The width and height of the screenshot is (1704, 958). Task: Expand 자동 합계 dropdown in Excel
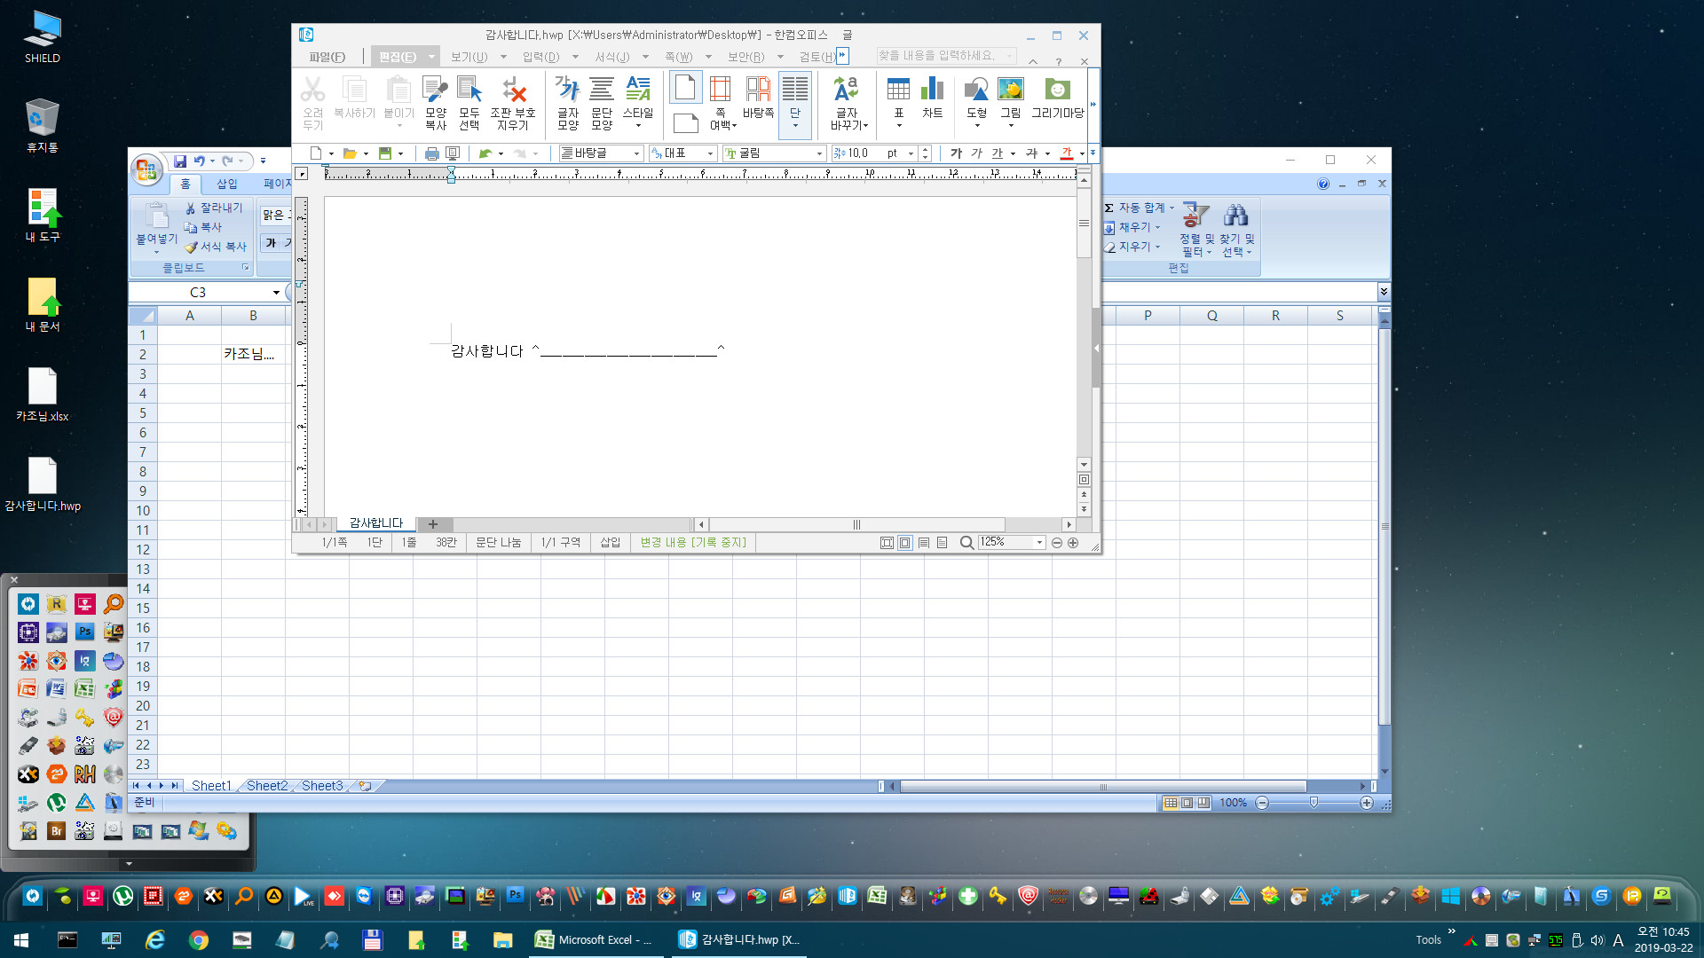1171,208
